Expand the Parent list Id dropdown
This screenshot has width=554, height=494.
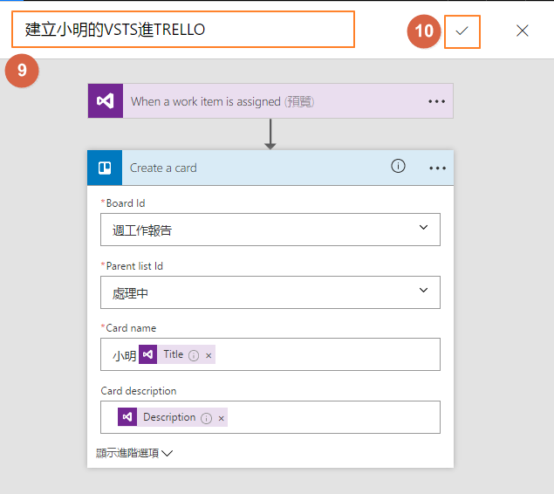(423, 292)
